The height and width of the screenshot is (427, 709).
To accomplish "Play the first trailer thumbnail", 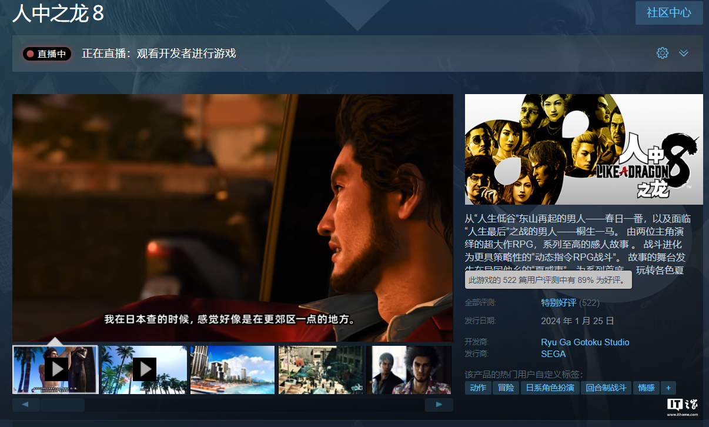I will click(56, 370).
